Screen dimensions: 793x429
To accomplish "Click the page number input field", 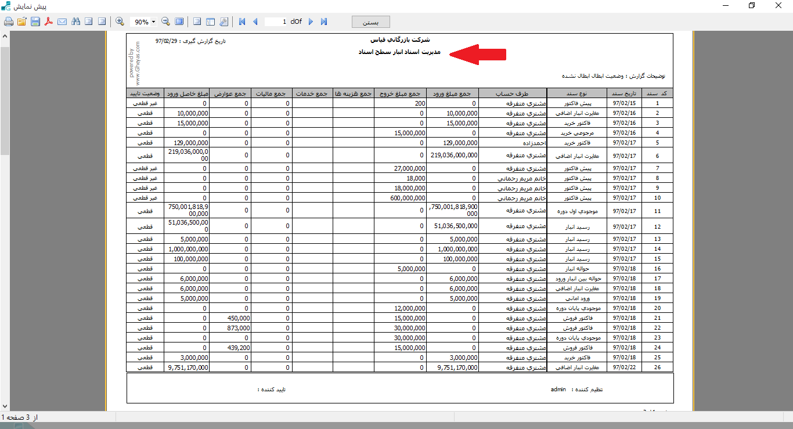I will click(x=276, y=21).
